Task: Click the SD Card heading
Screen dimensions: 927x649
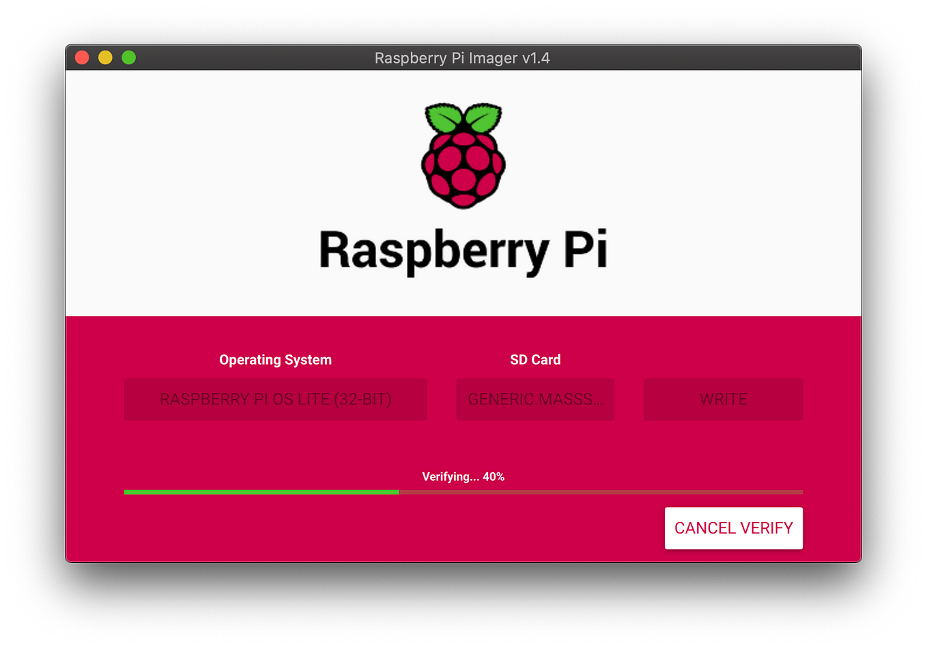Action: [x=535, y=359]
